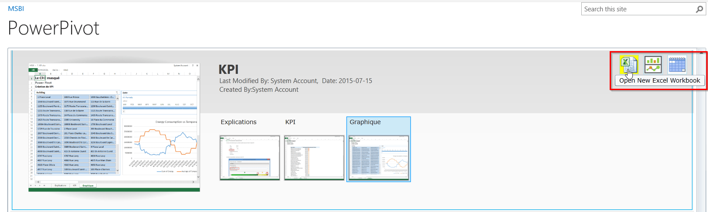Screen dimensions: 708x212
Task: Open Manage Data Refresh calendar icon
Action: pyautogui.click(x=677, y=65)
